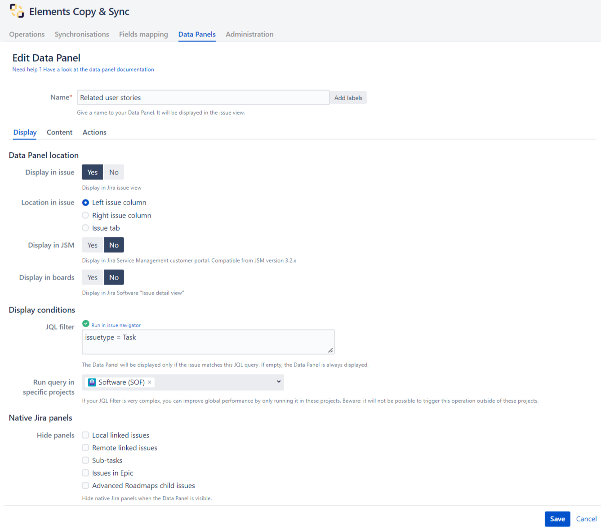601x530 pixels.
Task: Check the Local linked issues checkbox
Action: 85,435
